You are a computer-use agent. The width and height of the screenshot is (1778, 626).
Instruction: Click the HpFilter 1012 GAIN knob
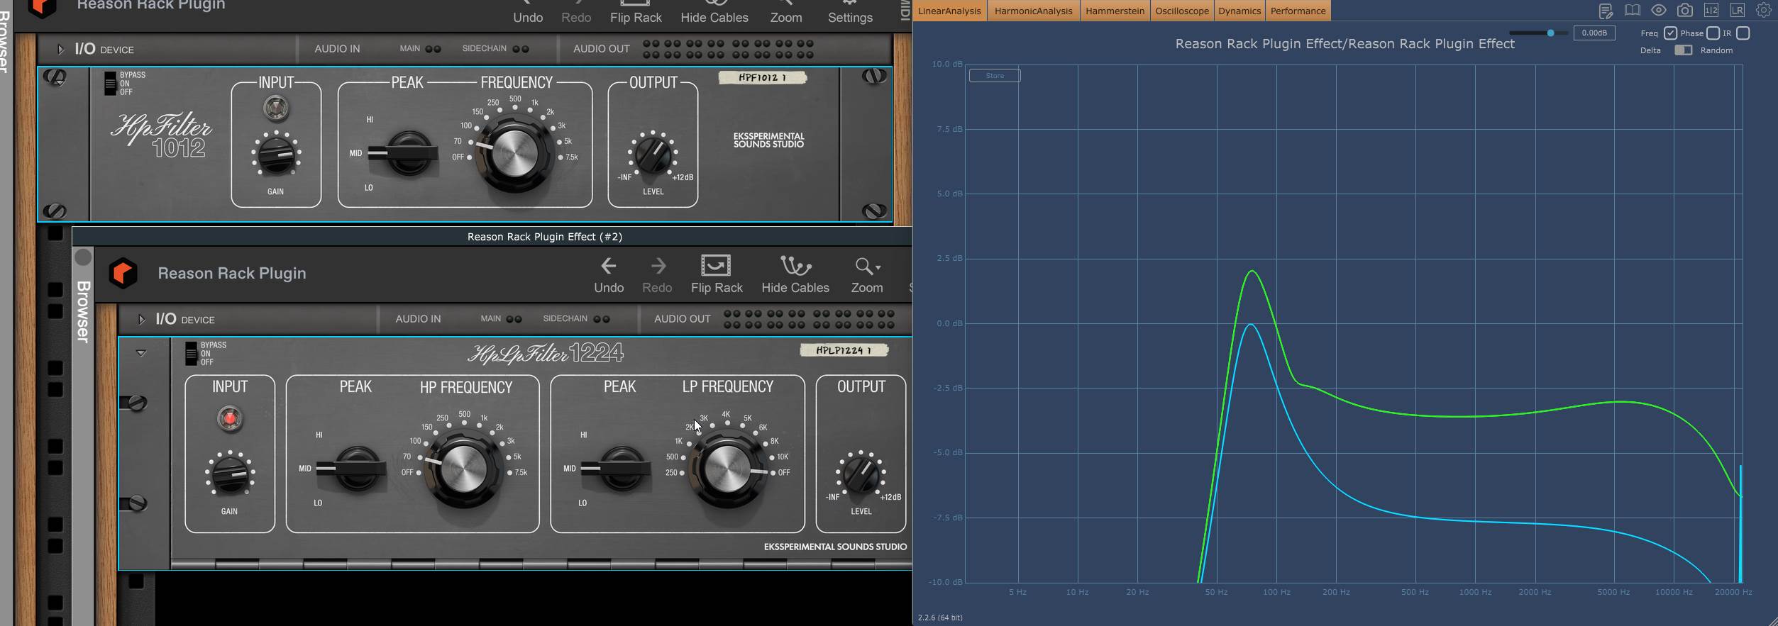click(276, 154)
